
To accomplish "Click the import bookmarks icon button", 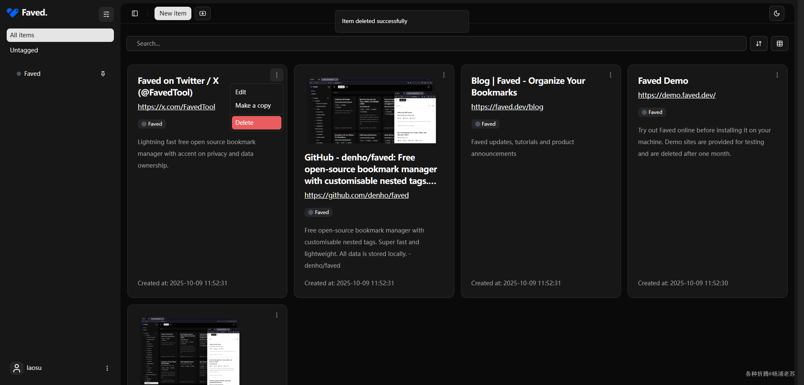I will coord(203,13).
